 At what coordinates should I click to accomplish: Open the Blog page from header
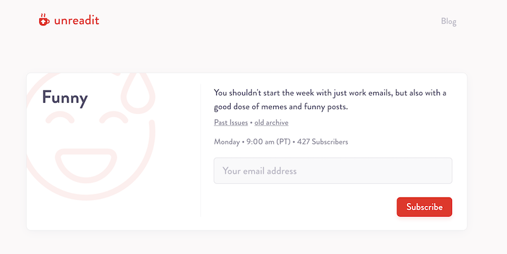449,22
